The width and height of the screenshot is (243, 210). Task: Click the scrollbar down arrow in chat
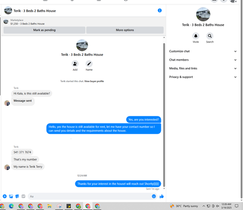[x=164, y=189]
